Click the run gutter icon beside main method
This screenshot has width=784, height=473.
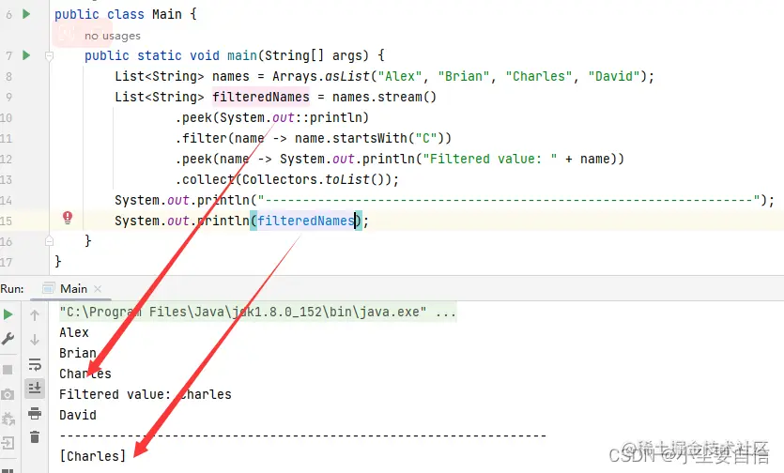(x=26, y=55)
